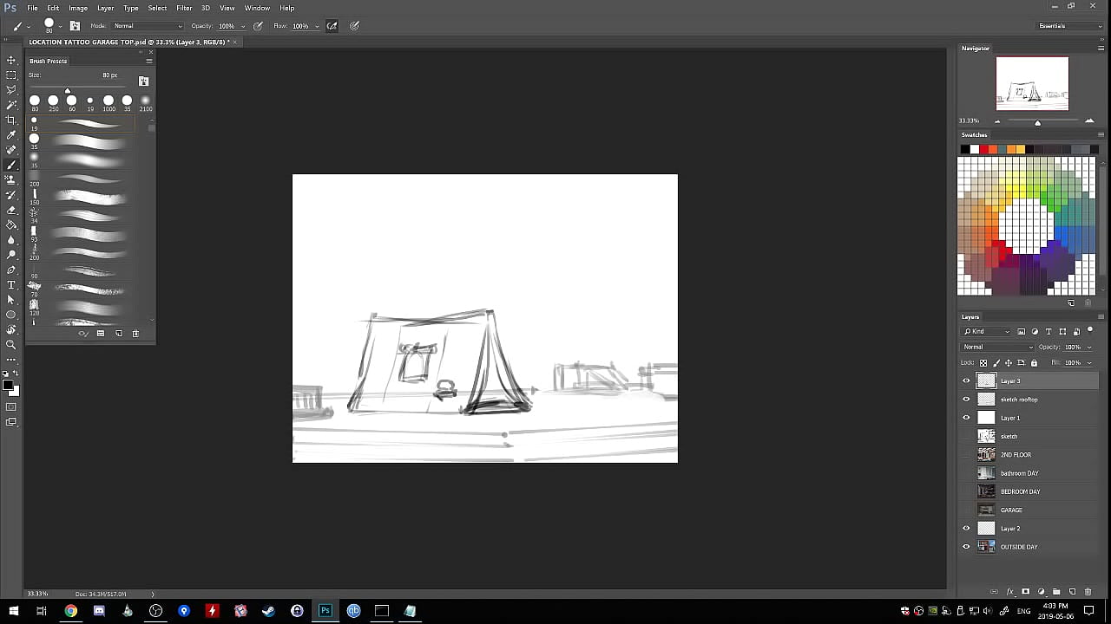The height and width of the screenshot is (624, 1111).
Task: Show the GARAGE layer
Action: click(x=966, y=510)
